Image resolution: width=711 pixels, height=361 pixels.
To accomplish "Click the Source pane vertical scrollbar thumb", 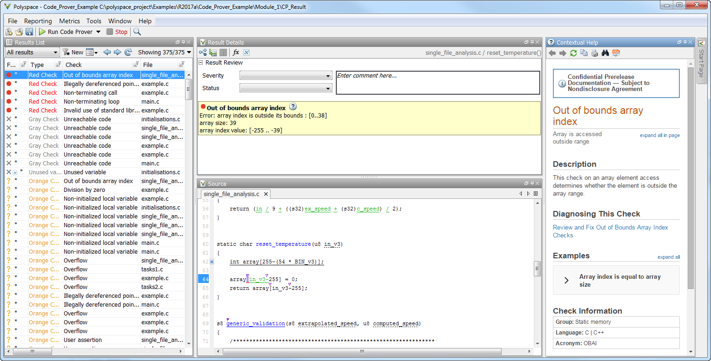I will (537, 268).
